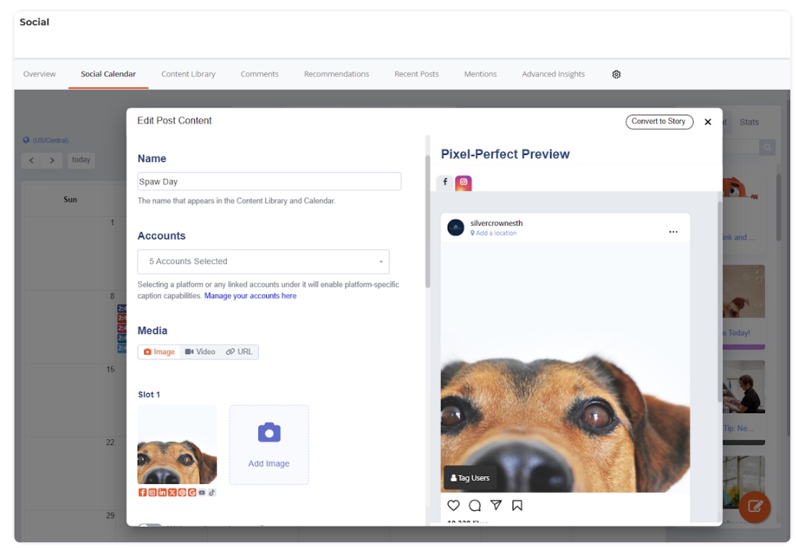The width and height of the screenshot is (796, 548).
Task: Click the X icon under Slot 1 image
Action: [x=172, y=492]
